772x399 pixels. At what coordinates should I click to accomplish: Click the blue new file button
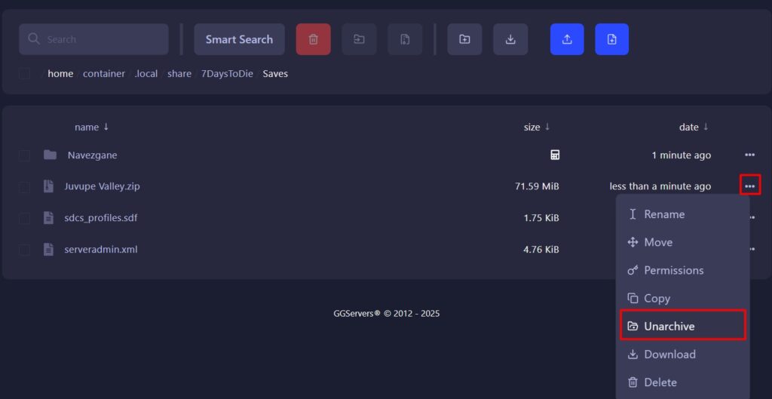pyautogui.click(x=611, y=39)
